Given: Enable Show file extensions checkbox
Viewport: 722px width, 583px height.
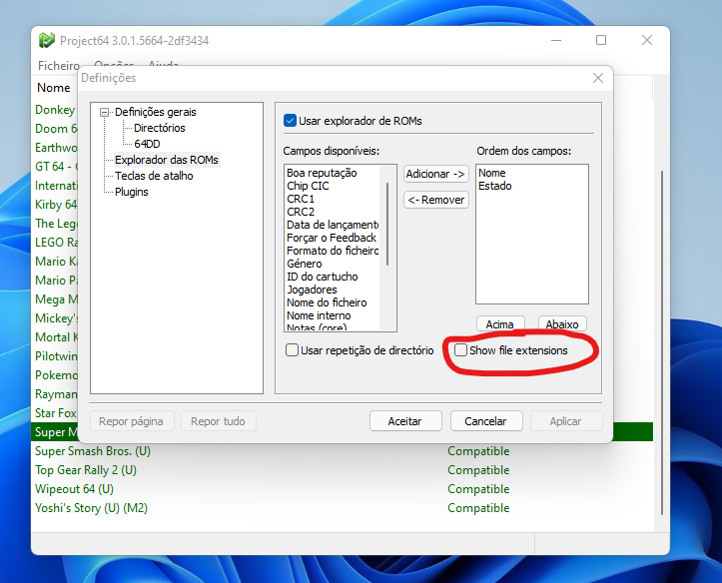Looking at the screenshot, I should pyautogui.click(x=460, y=350).
